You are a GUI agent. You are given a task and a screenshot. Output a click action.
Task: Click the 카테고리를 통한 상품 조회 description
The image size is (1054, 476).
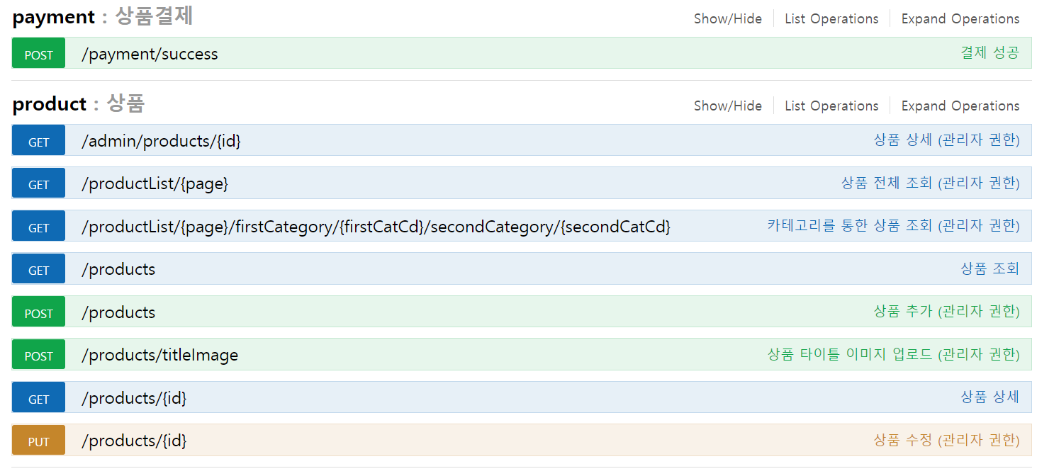[894, 225]
